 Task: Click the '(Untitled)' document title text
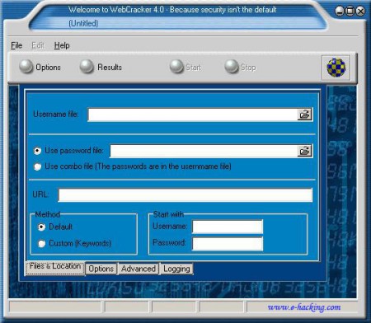pyautogui.click(x=83, y=23)
